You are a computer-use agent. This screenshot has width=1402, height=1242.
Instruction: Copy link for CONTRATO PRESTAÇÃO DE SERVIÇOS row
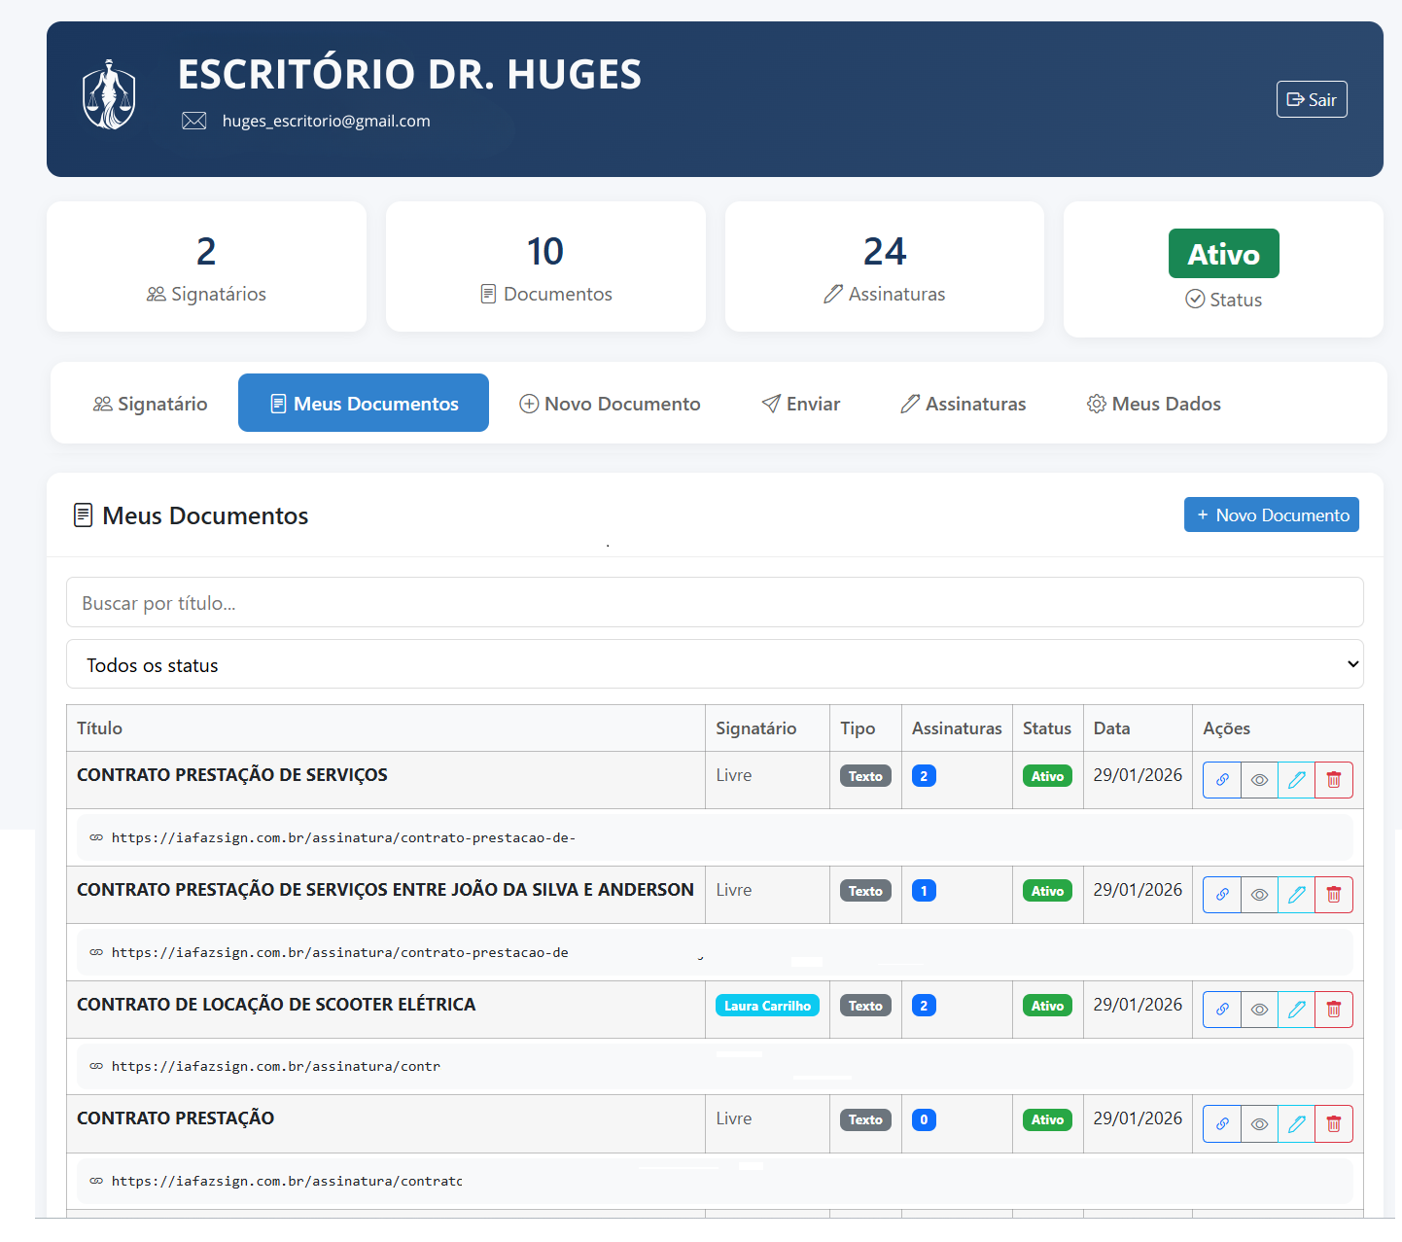(1222, 780)
